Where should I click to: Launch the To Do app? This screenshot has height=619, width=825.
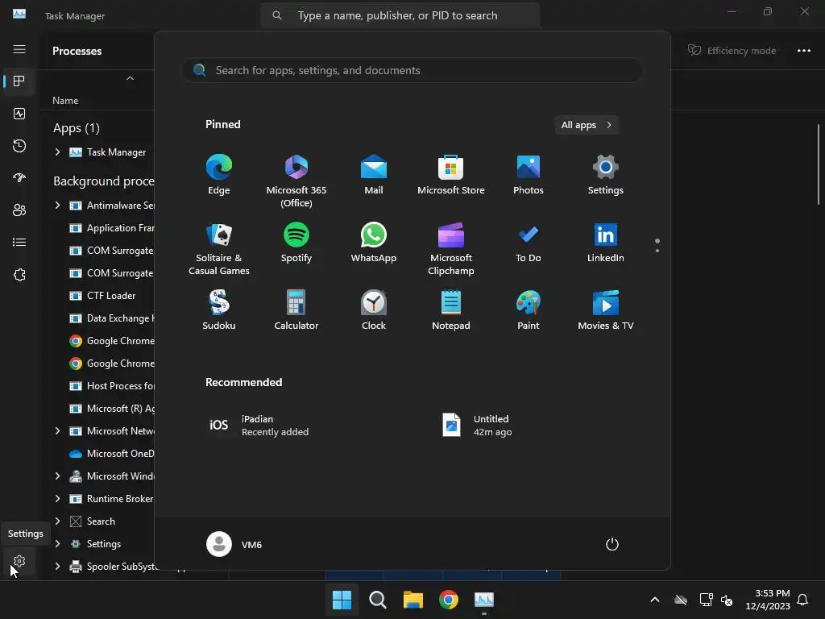click(529, 243)
